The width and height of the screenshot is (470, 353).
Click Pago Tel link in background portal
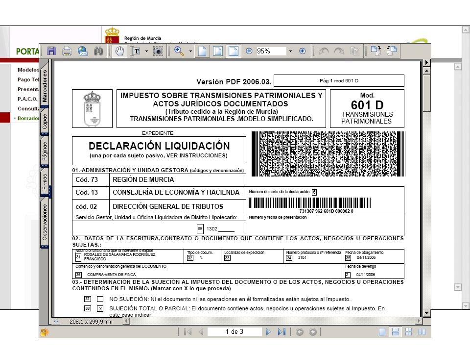tap(28, 79)
